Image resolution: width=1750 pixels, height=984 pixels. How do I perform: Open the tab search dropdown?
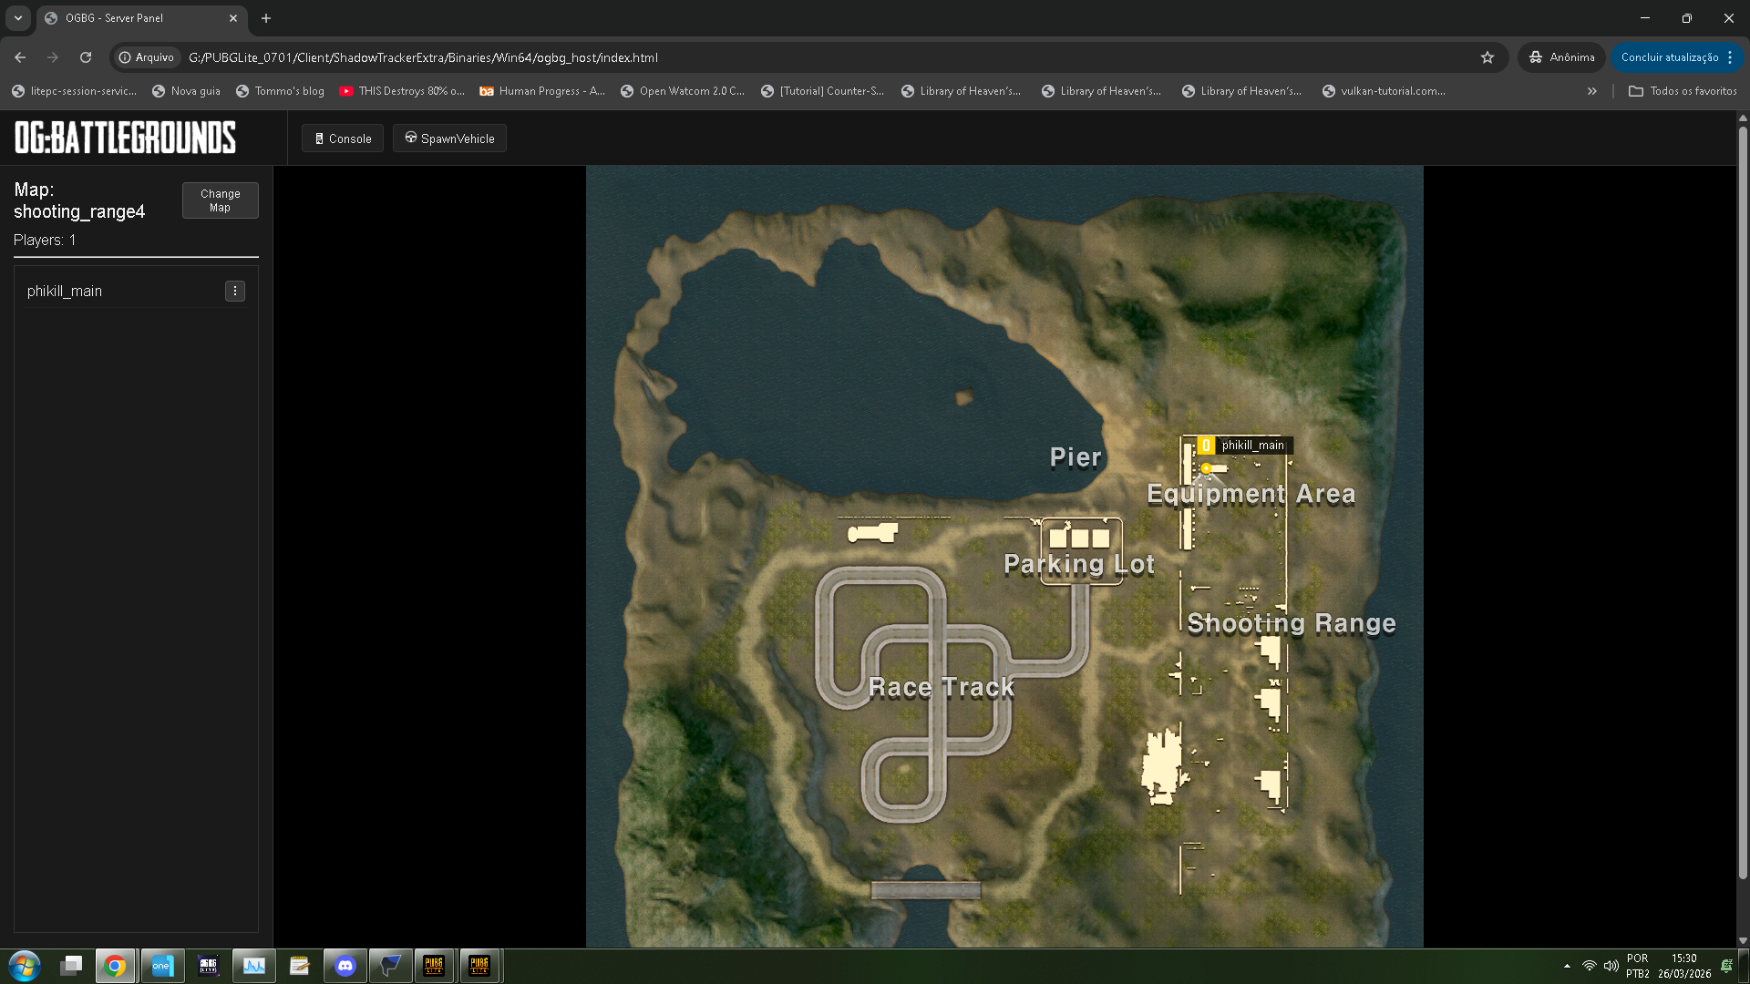point(18,18)
